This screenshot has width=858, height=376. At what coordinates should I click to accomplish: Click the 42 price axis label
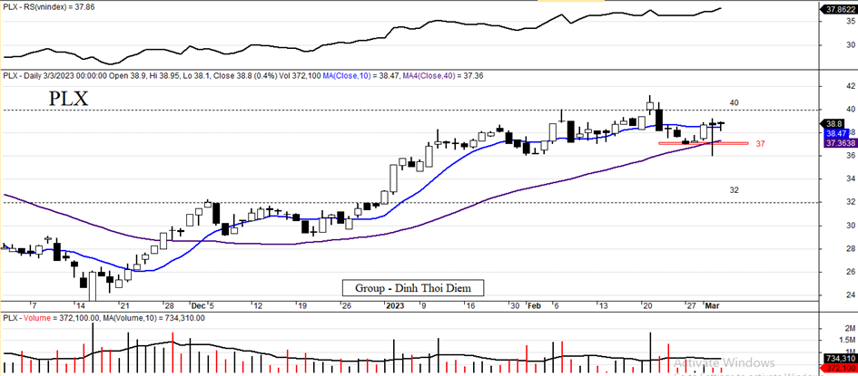point(852,86)
